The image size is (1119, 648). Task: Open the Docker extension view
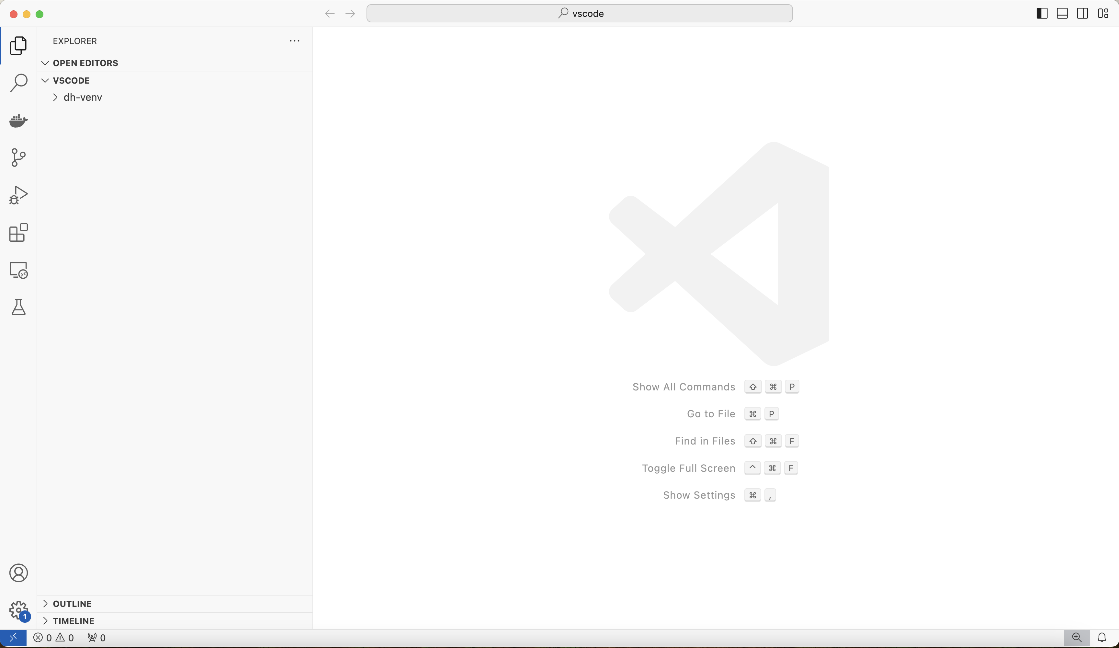[x=18, y=121]
